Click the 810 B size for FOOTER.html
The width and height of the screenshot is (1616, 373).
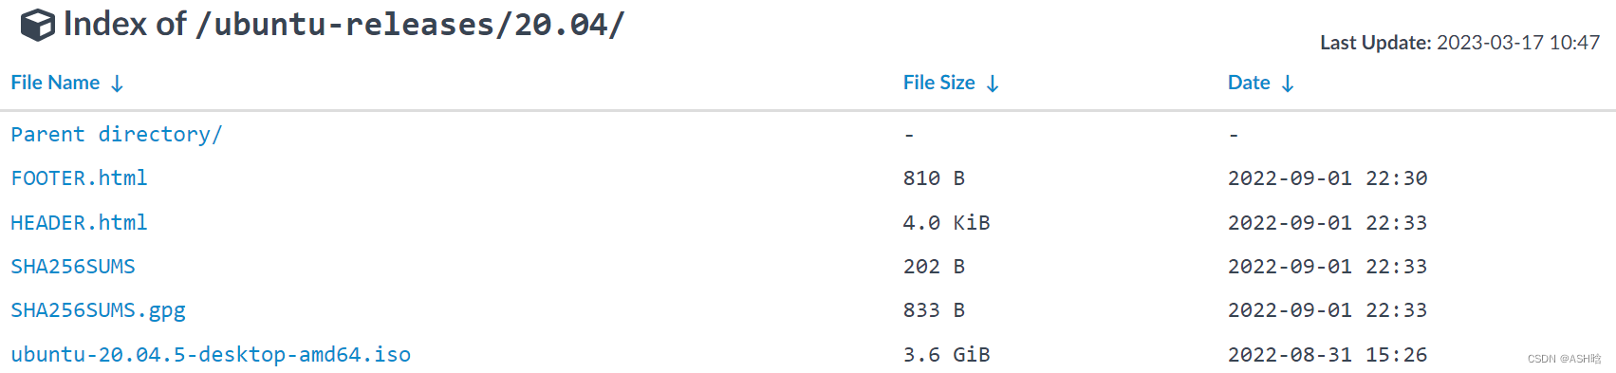934,178
